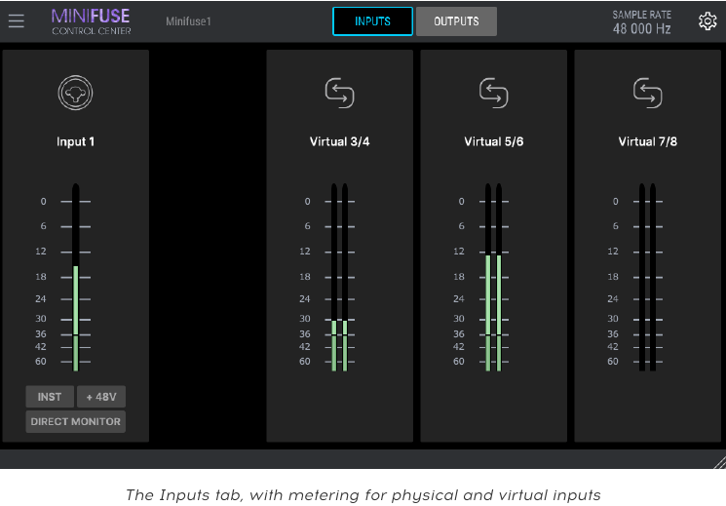The image size is (726, 506).
Task: Click the Virtual 3/4 channel label
Action: coord(339,141)
